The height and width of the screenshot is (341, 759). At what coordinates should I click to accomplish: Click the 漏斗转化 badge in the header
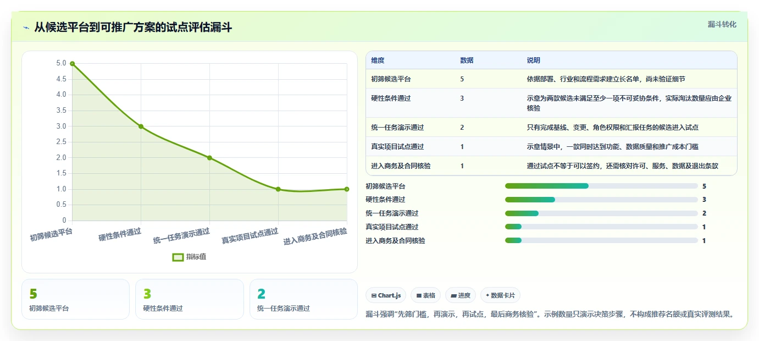click(x=722, y=24)
